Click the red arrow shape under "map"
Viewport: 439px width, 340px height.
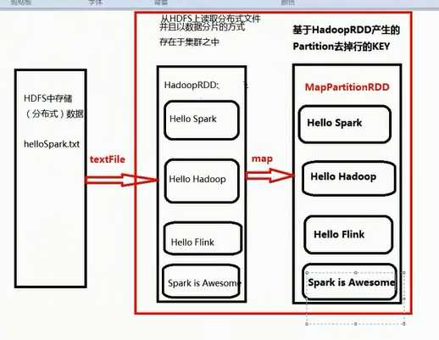coord(270,176)
